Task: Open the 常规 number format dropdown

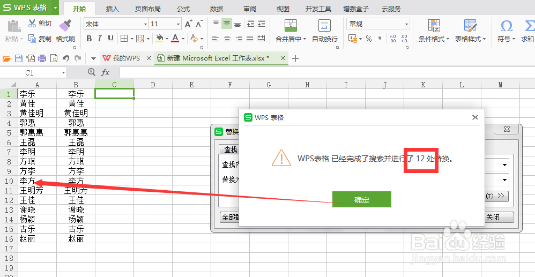Action: 406,24
